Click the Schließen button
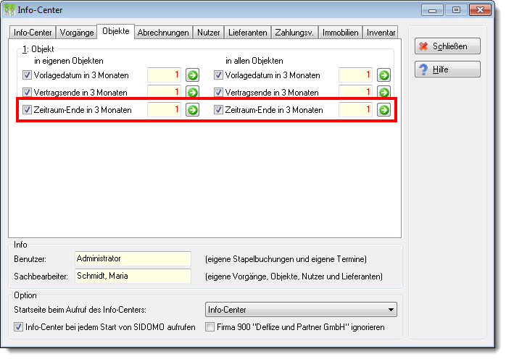This screenshot has height=359, width=506. click(x=447, y=46)
